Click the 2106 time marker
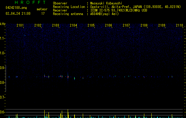Screen dimensions: 186x118 [109, 25]
